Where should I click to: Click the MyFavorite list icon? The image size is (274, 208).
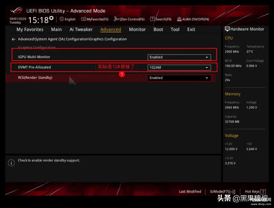point(83,19)
